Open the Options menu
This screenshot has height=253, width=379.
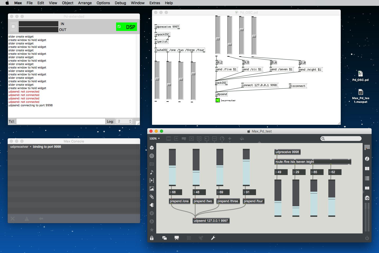point(103,3)
